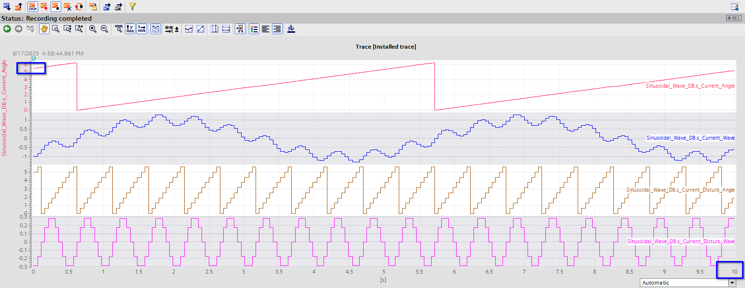The image size is (745, 288).
Task: Click the REC indicator button
Action: [x=733, y=18]
